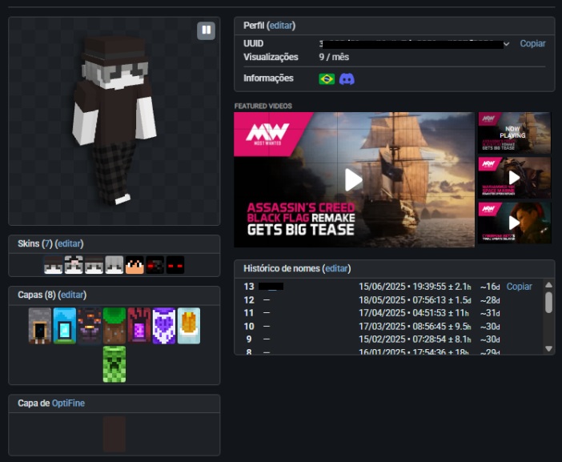This screenshot has width=562, height=462.
Task: Copy the UUID with Copiar link
Action: click(532, 43)
